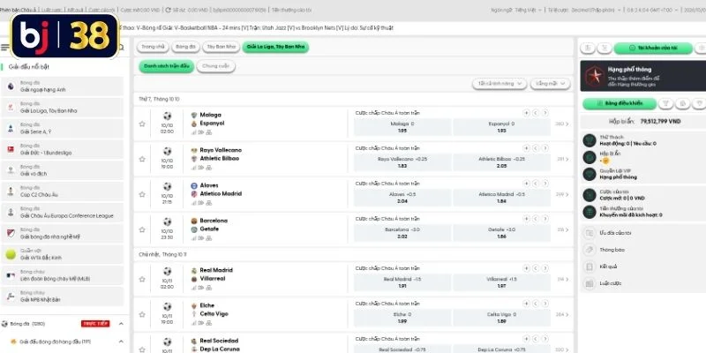Screen dimensions: 706x353
Task: Open the first filter dropdown above matches
Action: [499, 84]
